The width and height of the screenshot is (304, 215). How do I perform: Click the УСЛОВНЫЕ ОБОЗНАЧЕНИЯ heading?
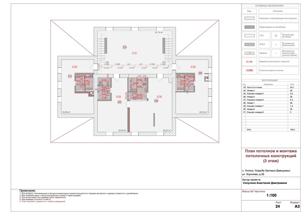[269, 6]
